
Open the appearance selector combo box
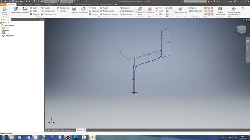(x=66, y=2)
